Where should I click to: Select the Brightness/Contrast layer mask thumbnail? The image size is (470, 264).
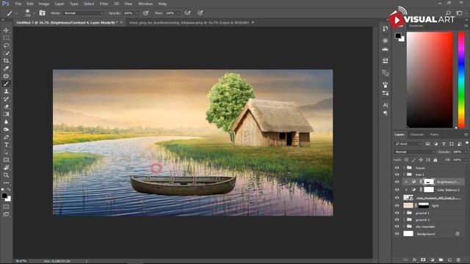coord(429,182)
